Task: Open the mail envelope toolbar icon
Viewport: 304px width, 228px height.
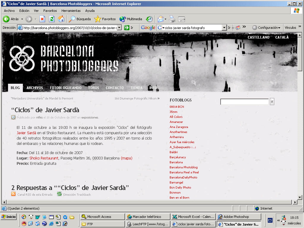Action: point(160,19)
